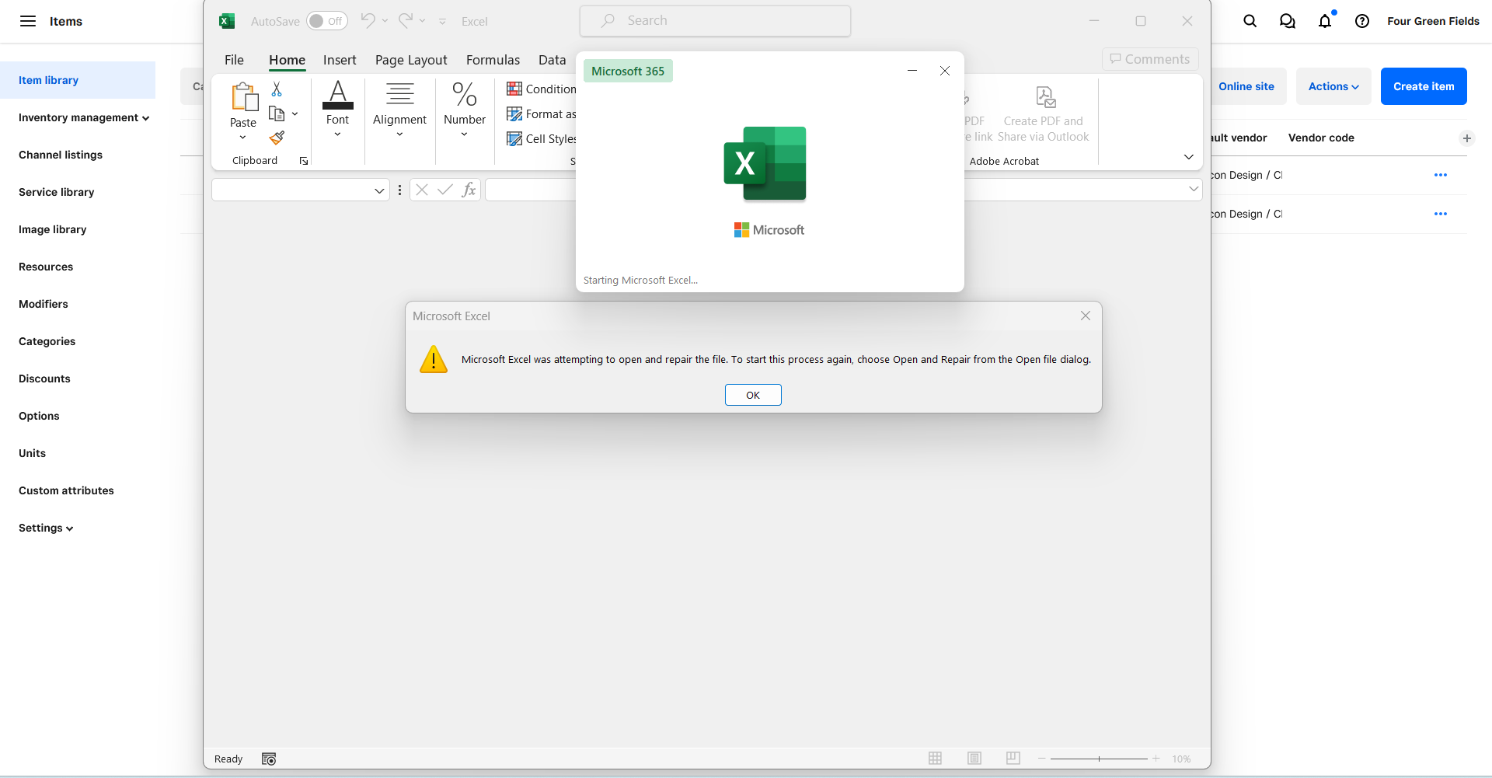Click the Comments button

click(1150, 59)
